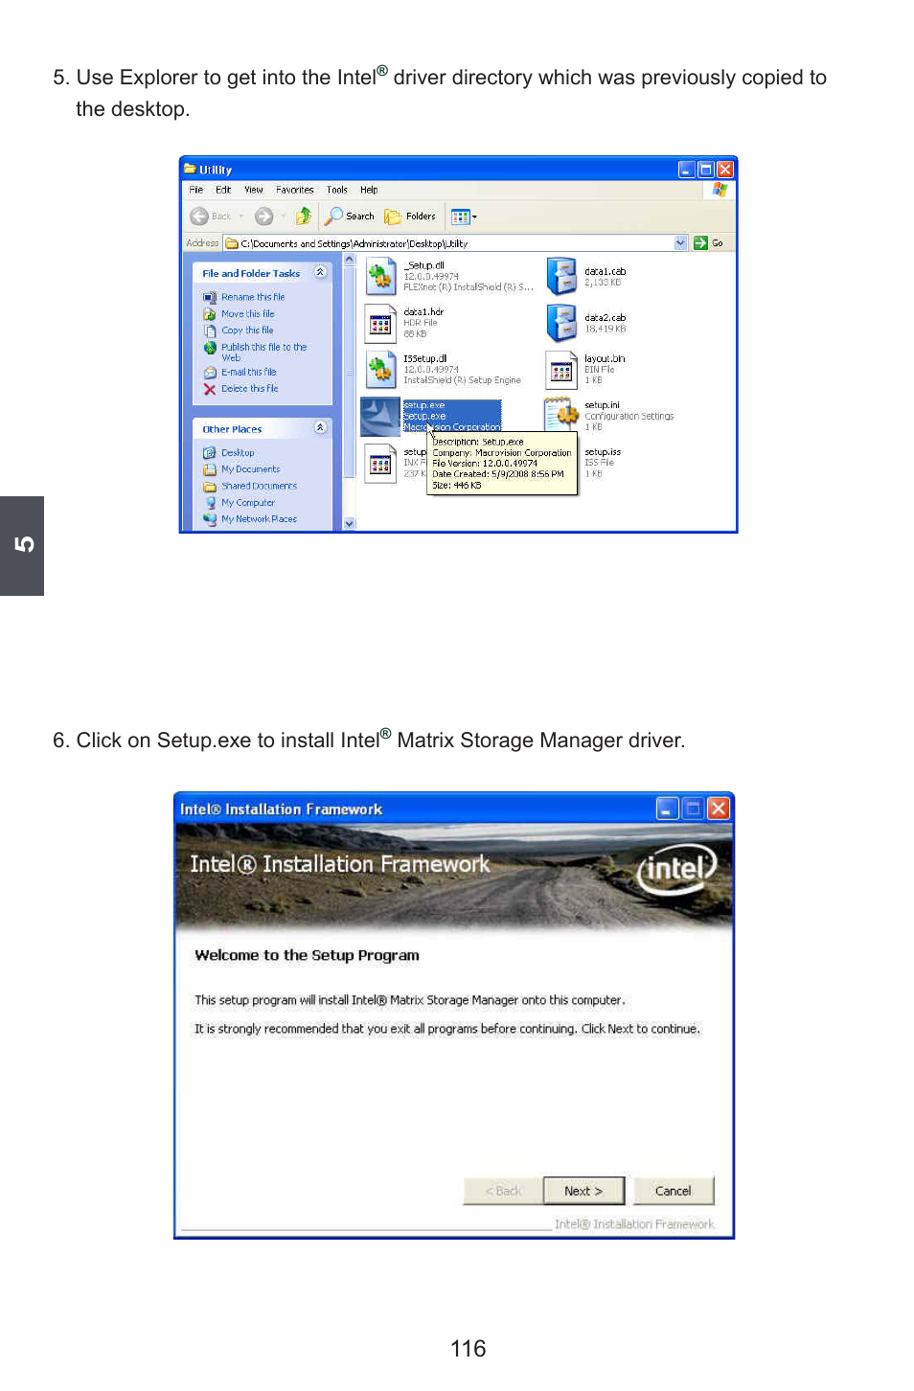Click the My Network Places icon
This screenshot has width=914, height=1391.
point(210,519)
